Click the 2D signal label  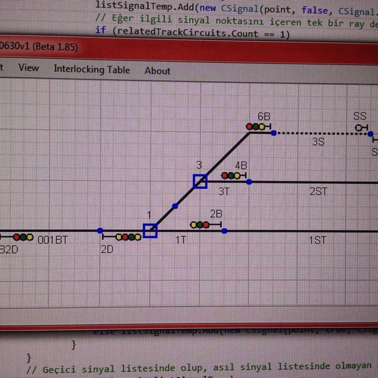point(107,249)
